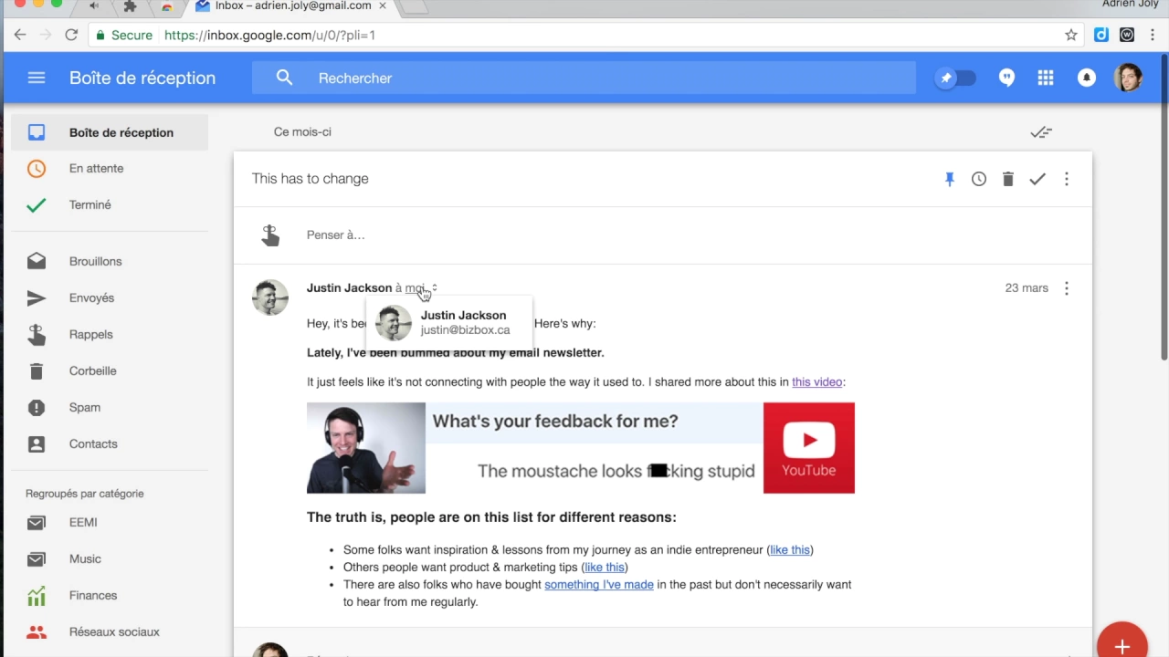Open the notifications bell

[1087, 78]
